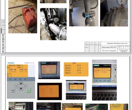Viewport: 132px width, 110px height.
Task: Click down arrow in the tall laptop photo
Action: (115, 77)
